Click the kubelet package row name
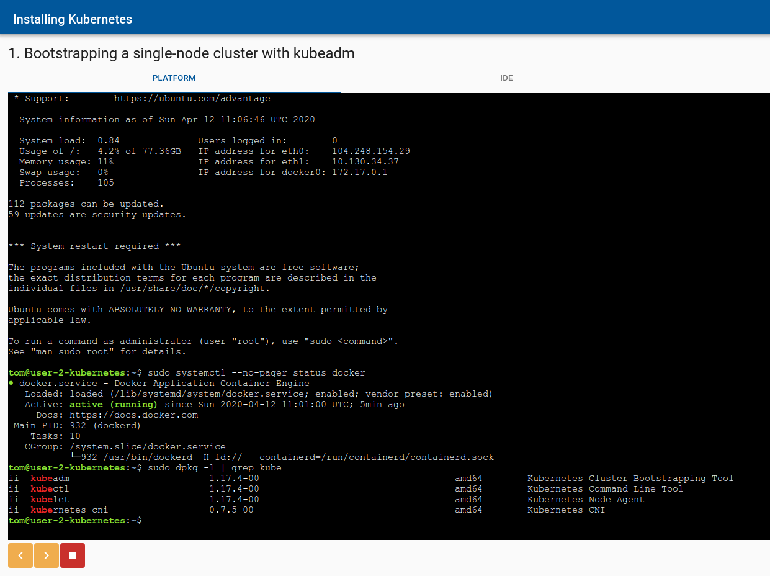The height and width of the screenshot is (576, 770). click(50, 499)
